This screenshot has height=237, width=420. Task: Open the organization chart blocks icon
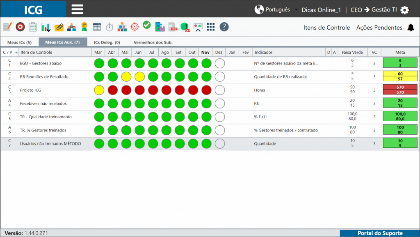click(x=122, y=27)
